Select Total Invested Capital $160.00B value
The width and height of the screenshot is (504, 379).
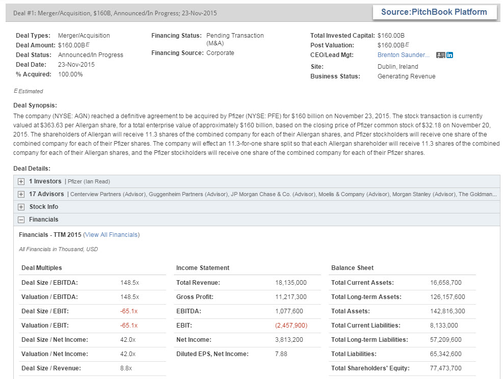coord(391,36)
